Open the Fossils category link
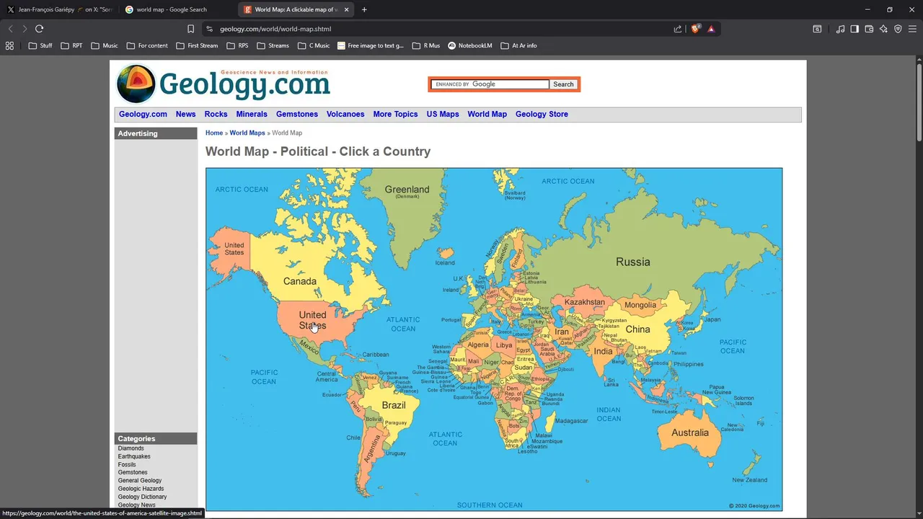Viewport: 923px width, 519px height. tap(127, 464)
